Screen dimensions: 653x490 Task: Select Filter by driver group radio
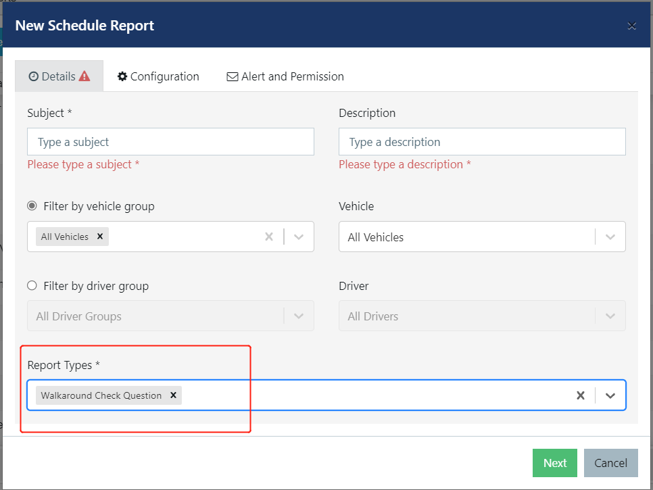tap(32, 286)
